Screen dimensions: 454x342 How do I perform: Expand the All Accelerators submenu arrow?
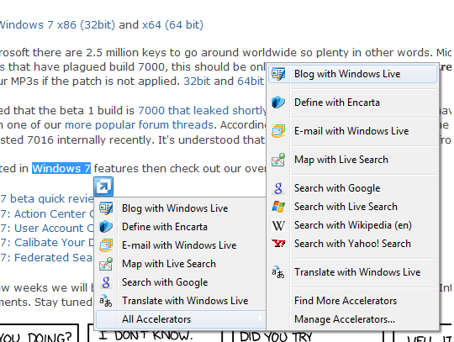click(x=261, y=318)
